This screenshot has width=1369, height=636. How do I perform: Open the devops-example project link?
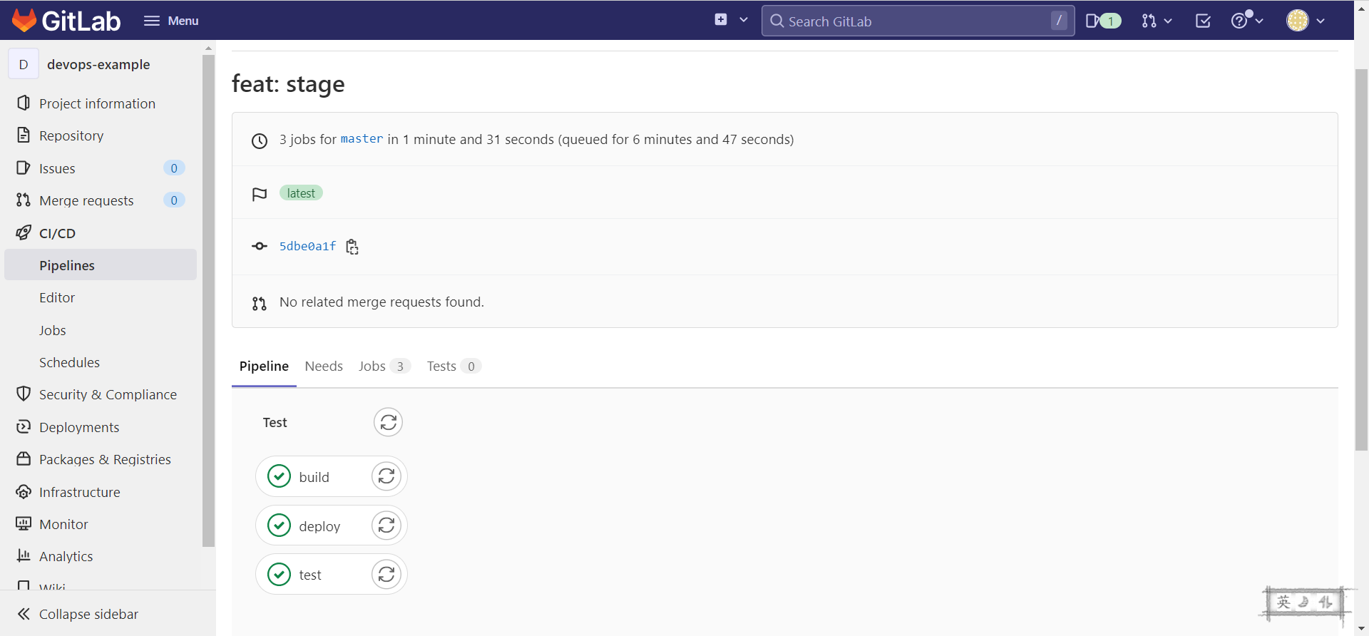[x=98, y=64]
